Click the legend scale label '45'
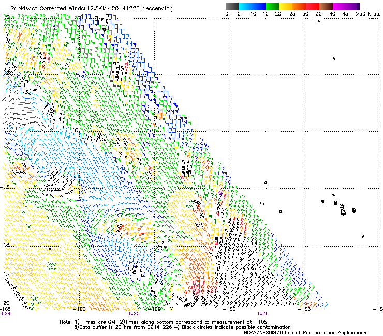This screenshot has width=383, height=336. [345, 14]
